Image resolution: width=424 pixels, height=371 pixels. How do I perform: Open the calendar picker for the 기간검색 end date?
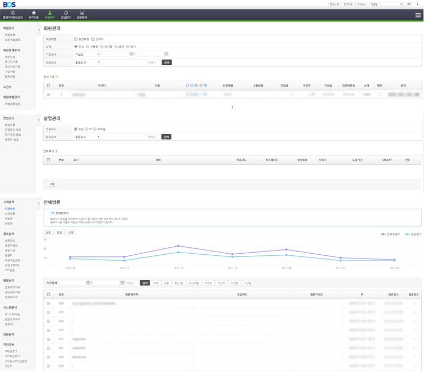pyautogui.click(x=166, y=54)
